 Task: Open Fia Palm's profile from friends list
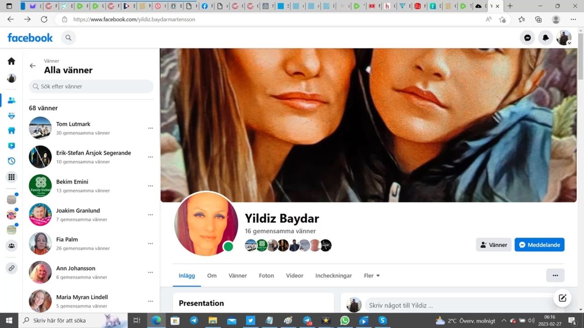point(67,239)
